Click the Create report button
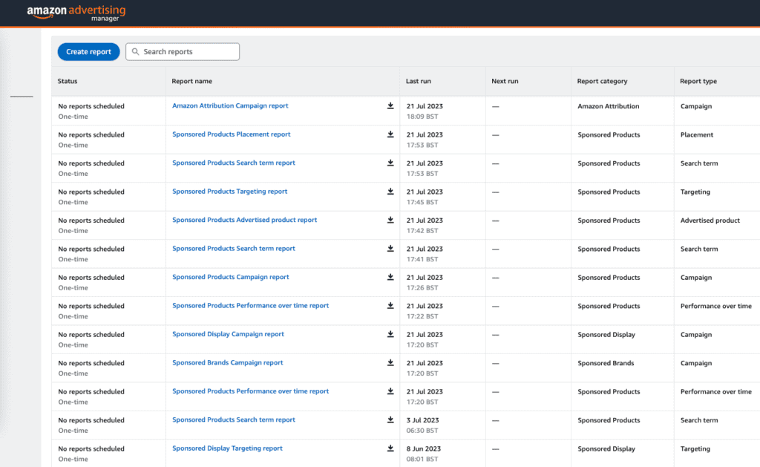The width and height of the screenshot is (760, 467). click(x=88, y=51)
